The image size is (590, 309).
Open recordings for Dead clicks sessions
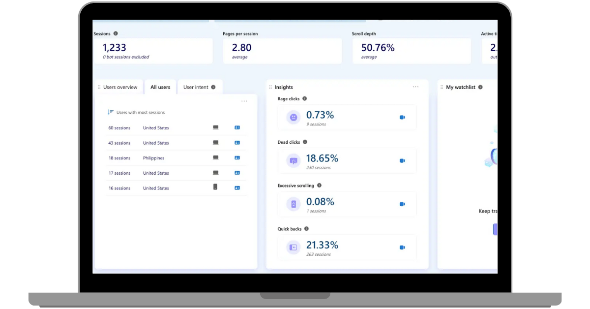402,161
